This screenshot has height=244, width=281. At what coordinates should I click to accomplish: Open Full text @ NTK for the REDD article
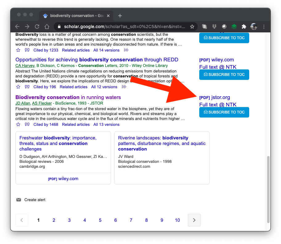[x=218, y=67]
